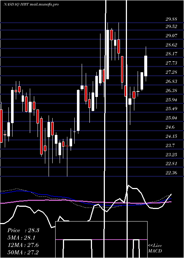184x258 pixels.
Task: Click the 23.25 price axis label
Action: click(171, 155)
